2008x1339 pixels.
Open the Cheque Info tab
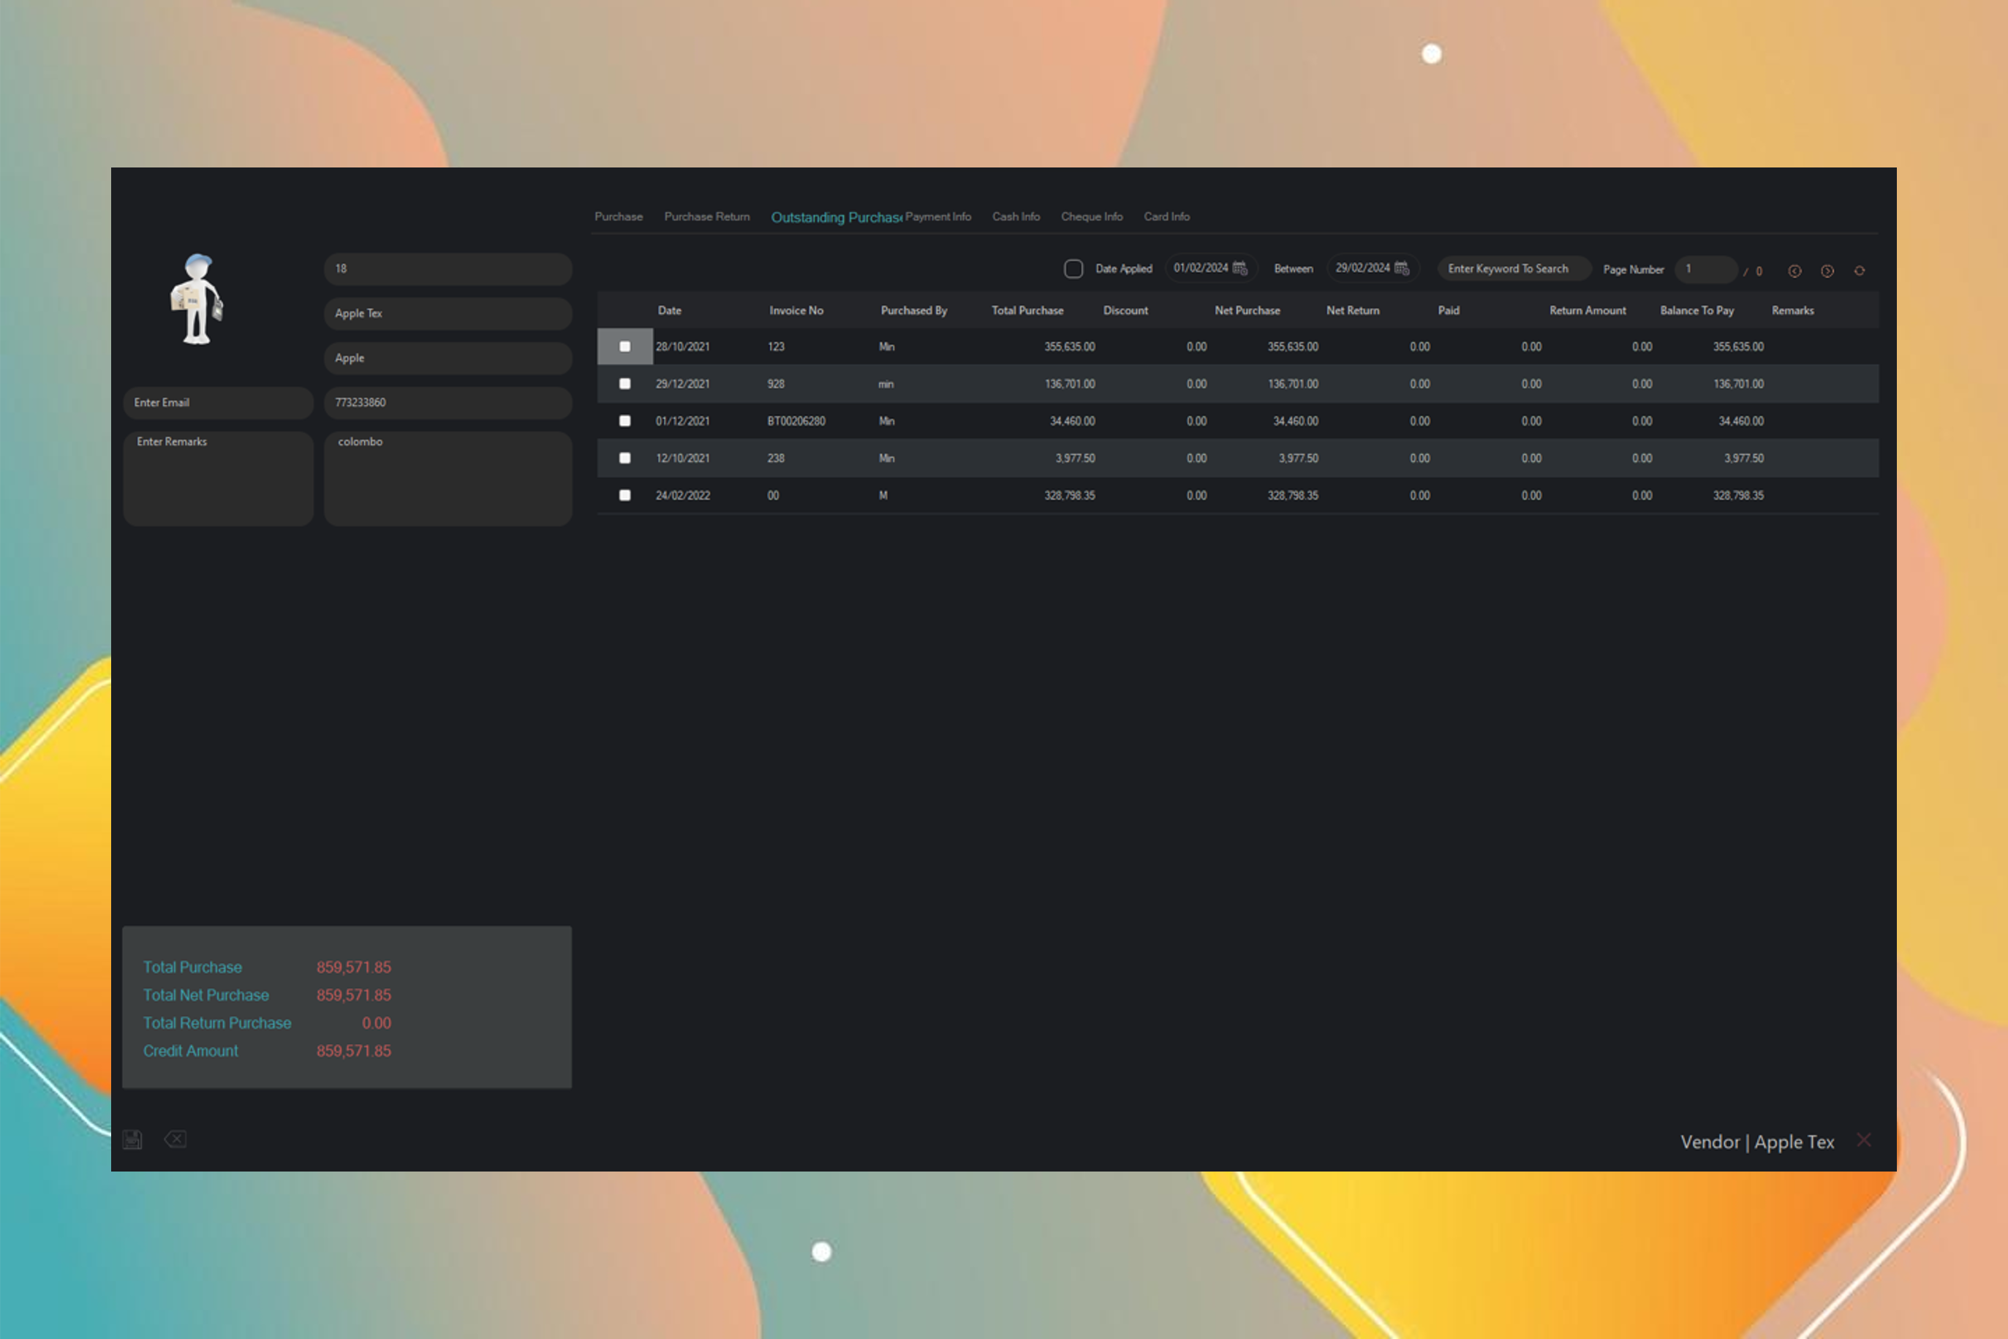point(1092,217)
